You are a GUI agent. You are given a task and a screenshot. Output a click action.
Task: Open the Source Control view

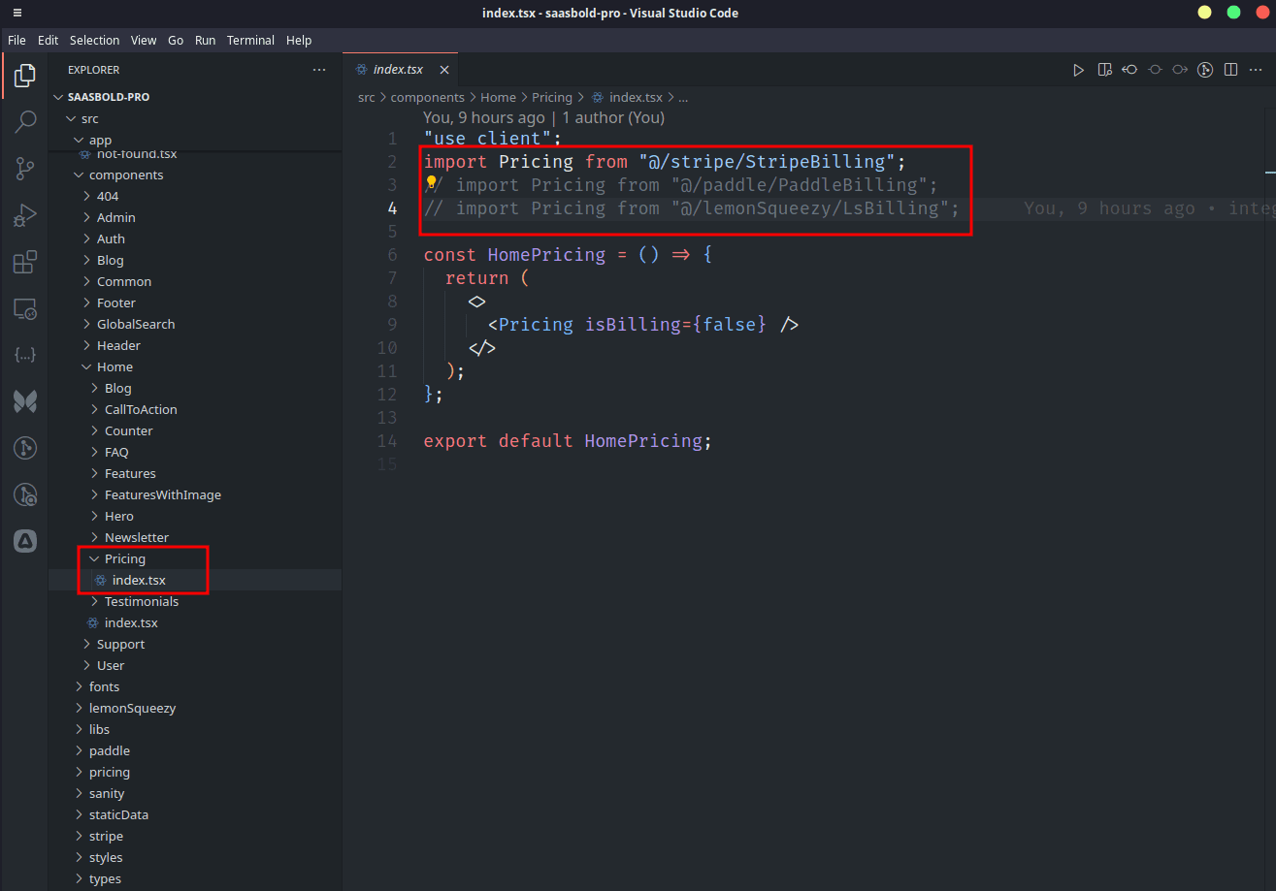click(25, 169)
